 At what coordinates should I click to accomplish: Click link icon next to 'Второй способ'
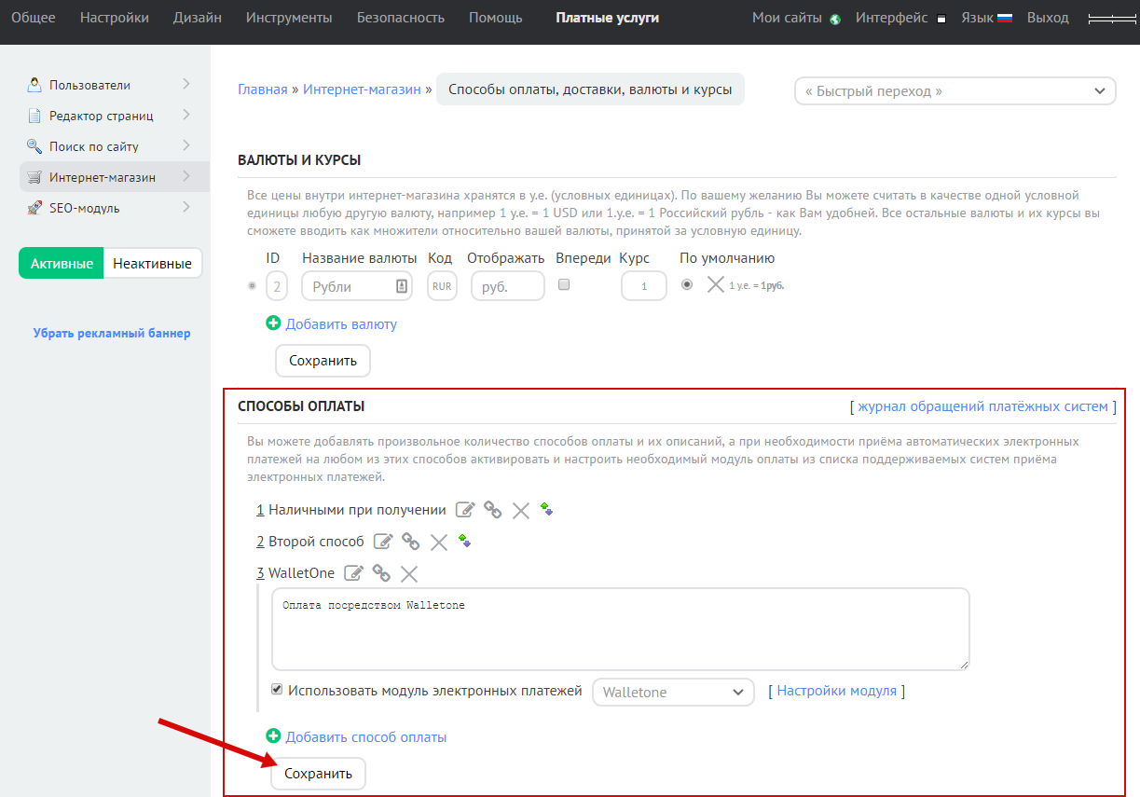410,542
